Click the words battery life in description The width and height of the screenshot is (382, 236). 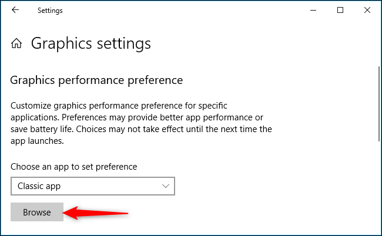coord(51,129)
